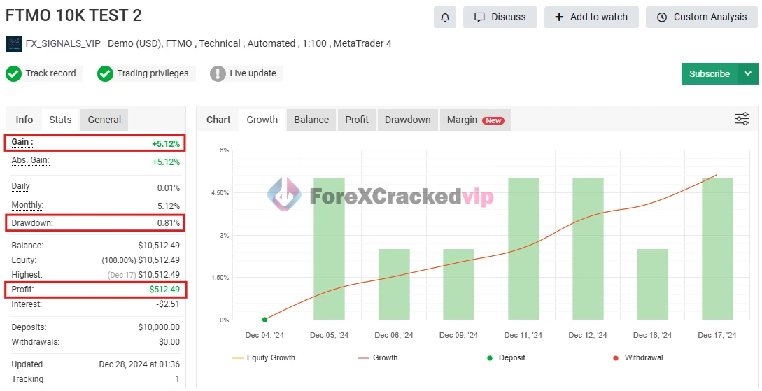Screen dimensions: 762x391
Task: Open chart settings sliders icon
Action: 742,119
